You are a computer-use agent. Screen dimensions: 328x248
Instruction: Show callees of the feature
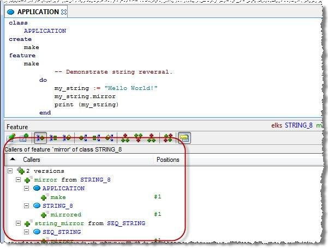click(83, 138)
